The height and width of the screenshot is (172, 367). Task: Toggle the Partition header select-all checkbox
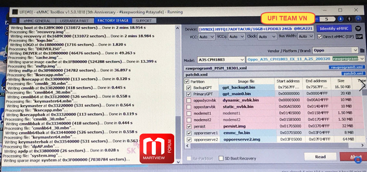click(x=187, y=81)
